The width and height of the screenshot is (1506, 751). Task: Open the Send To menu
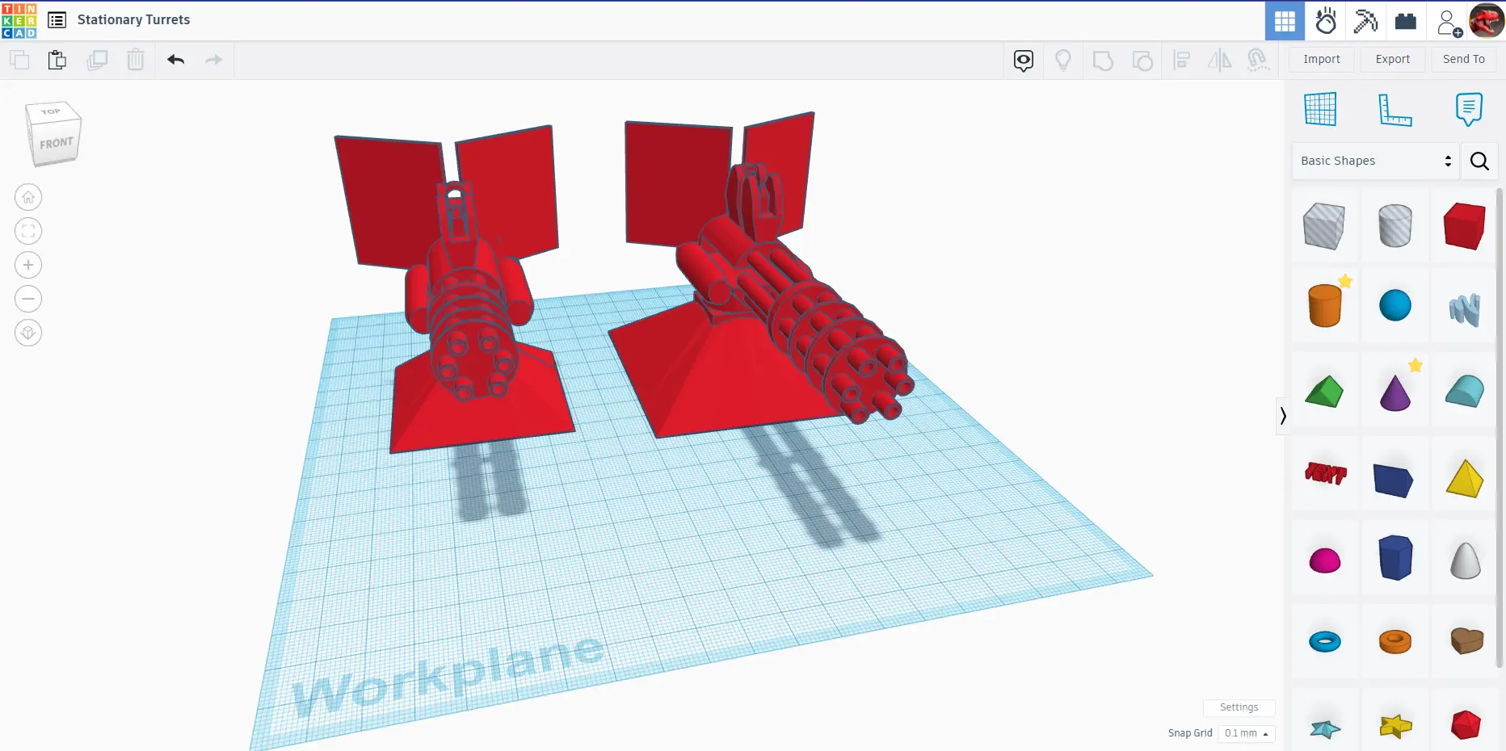point(1463,59)
